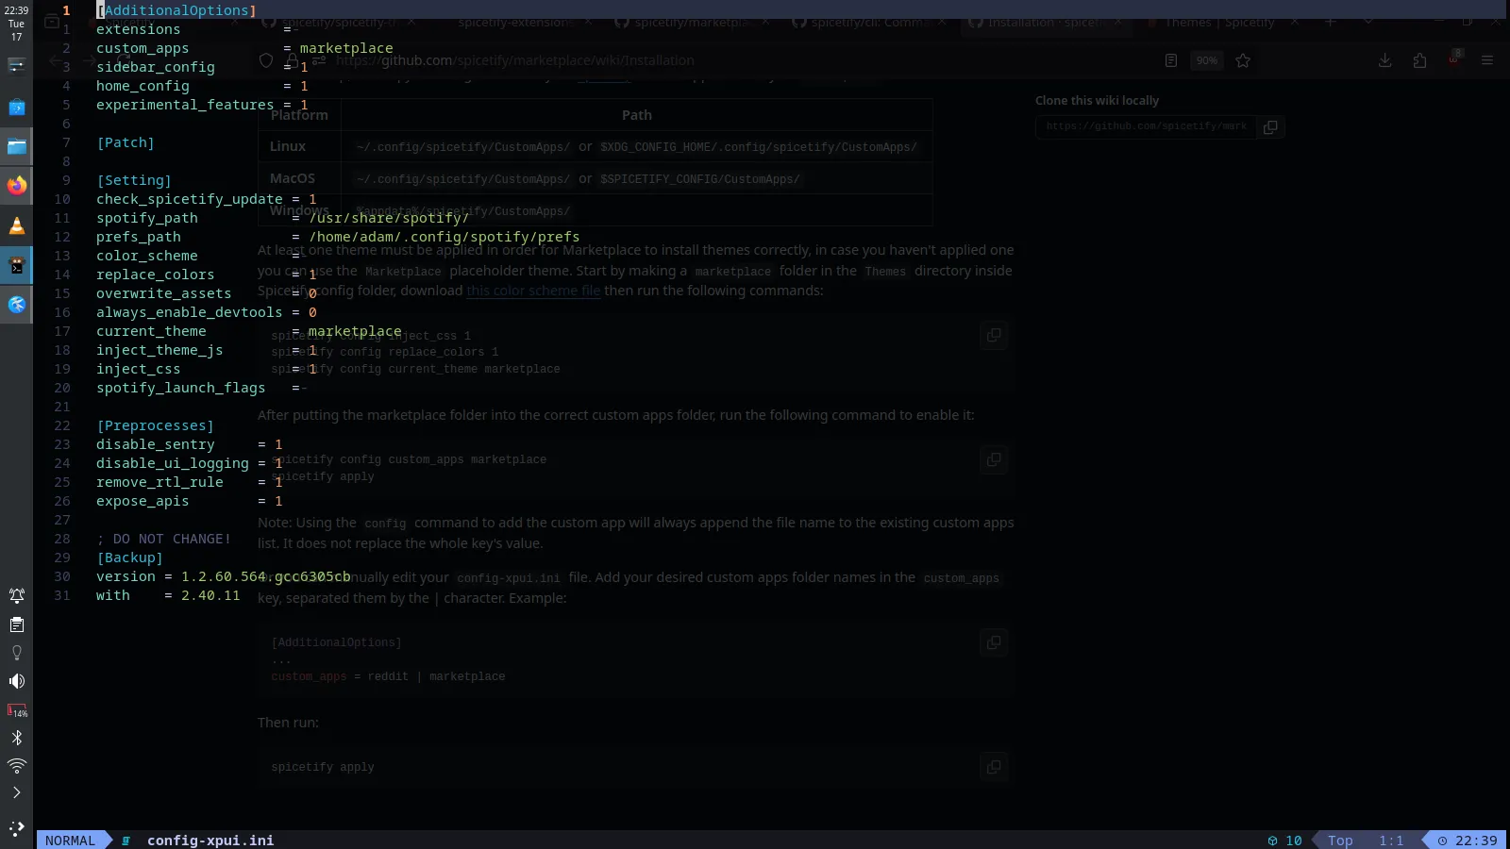Open the Bluetooth tray icon
1510x849 pixels.
[x=16, y=738]
